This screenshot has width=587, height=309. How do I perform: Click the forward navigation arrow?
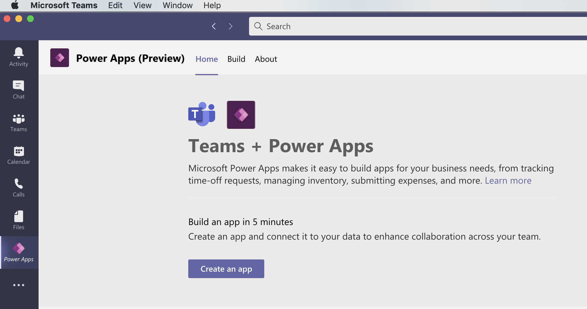(230, 26)
